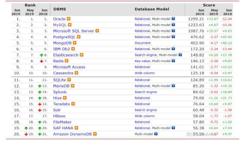The image size is (243, 141).
Task: Open the Redis link
Action: tap(58, 61)
